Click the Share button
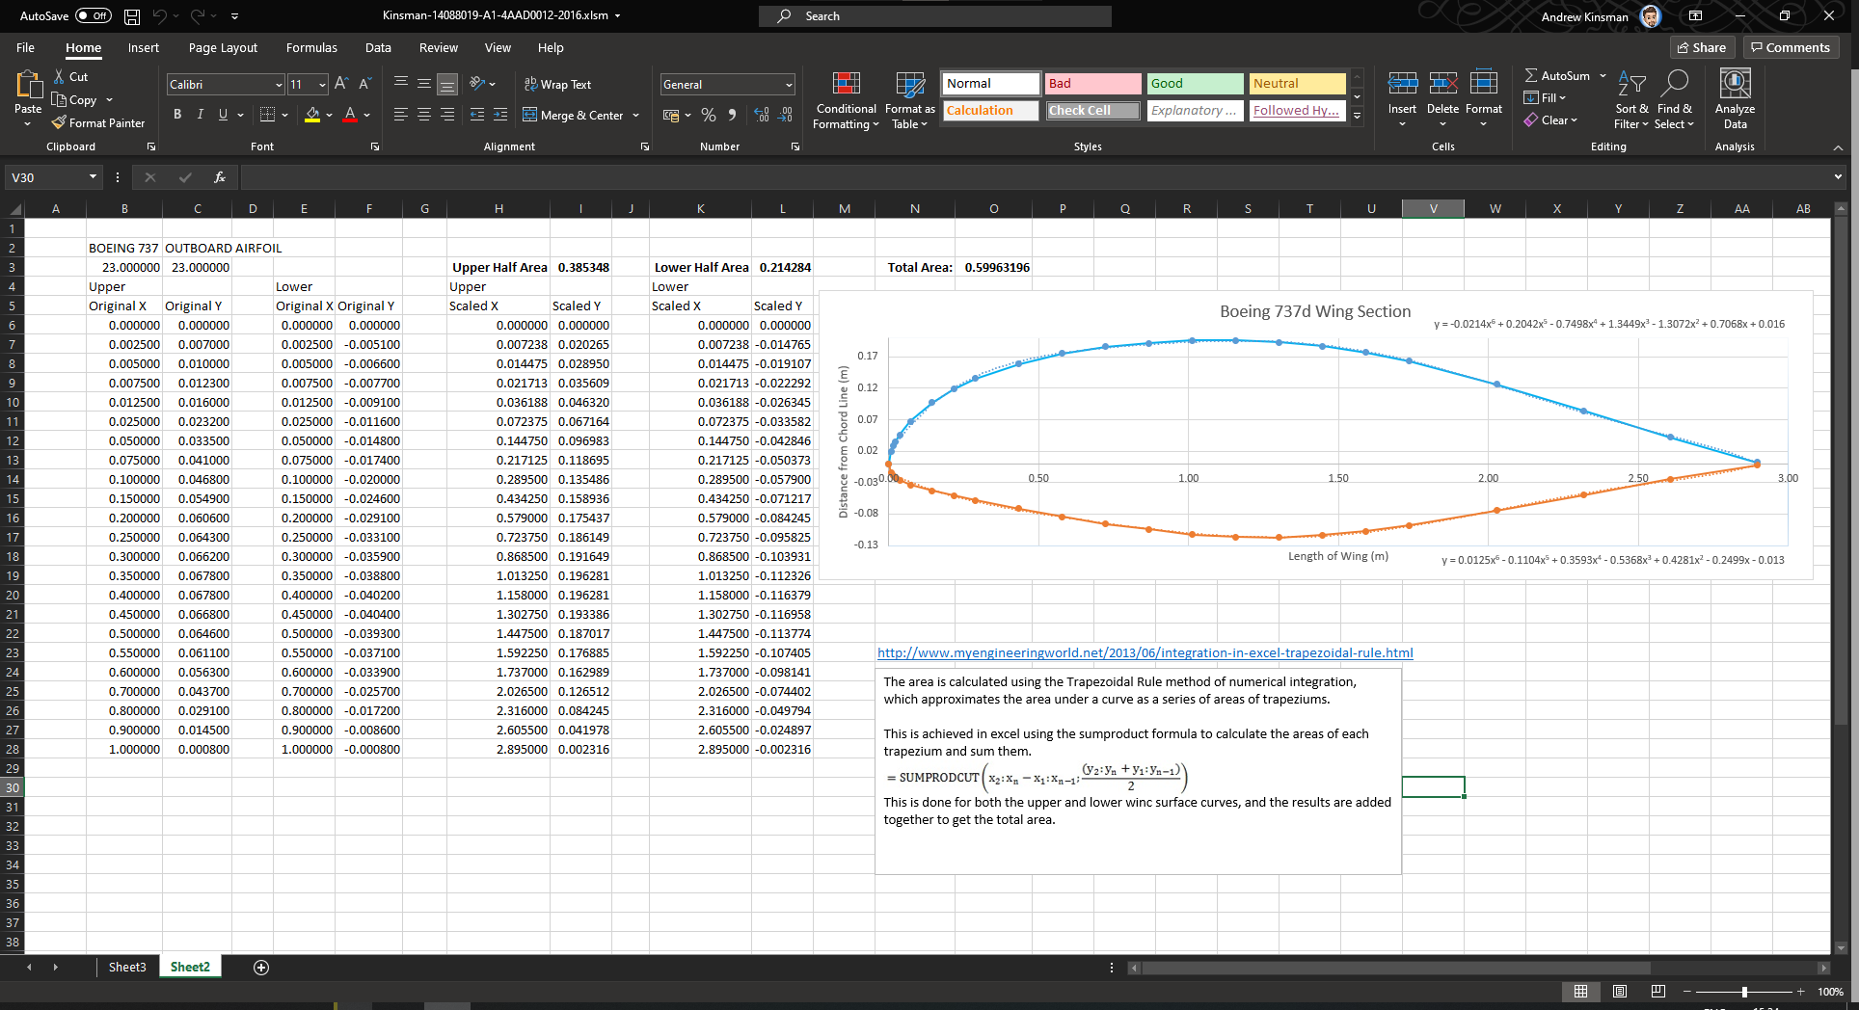 tap(1702, 46)
